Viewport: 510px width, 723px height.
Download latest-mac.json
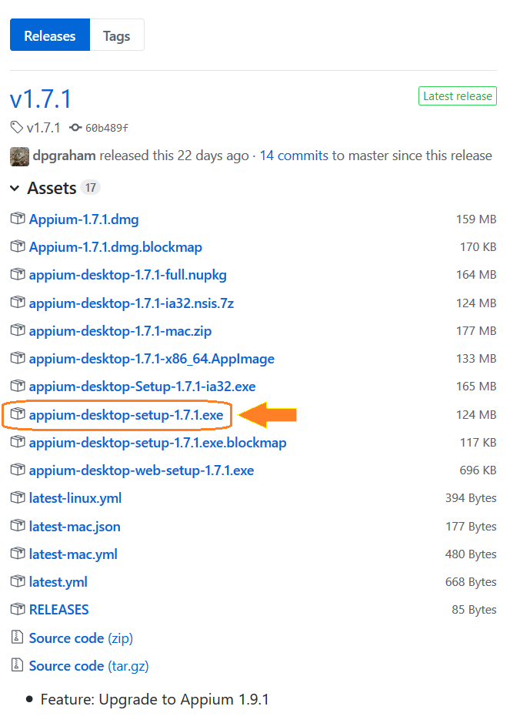click(75, 527)
